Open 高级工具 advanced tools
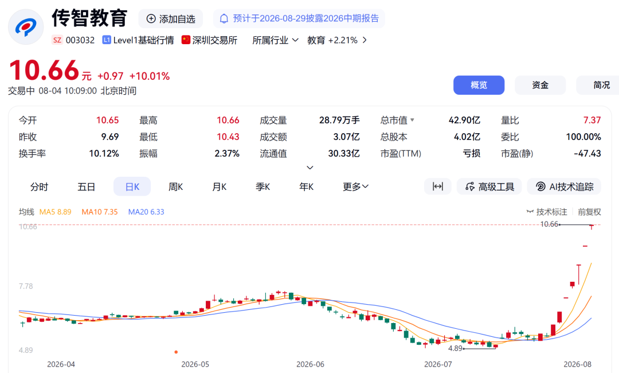This screenshot has width=619, height=373. tap(489, 187)
